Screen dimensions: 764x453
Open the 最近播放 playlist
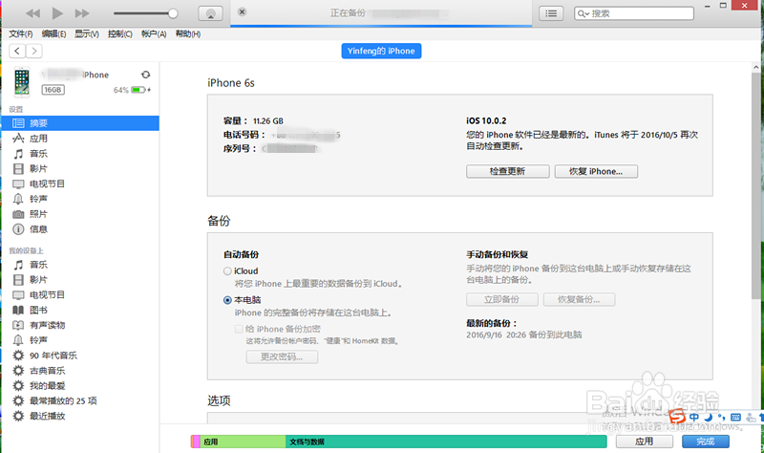(x=80, y=416)
